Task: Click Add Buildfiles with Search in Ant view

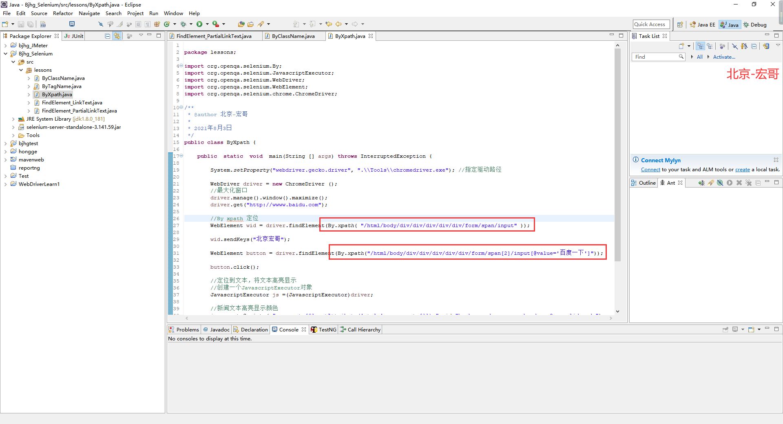Action: (x=711, y=183)
